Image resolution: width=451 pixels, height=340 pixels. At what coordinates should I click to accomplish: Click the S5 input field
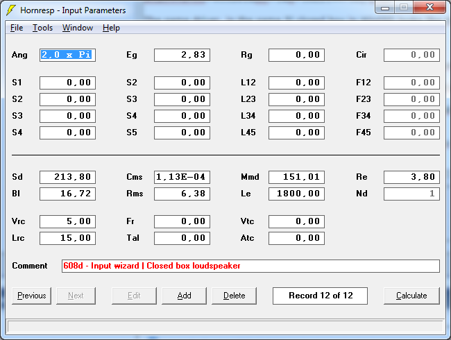click(x=182, y=133)
